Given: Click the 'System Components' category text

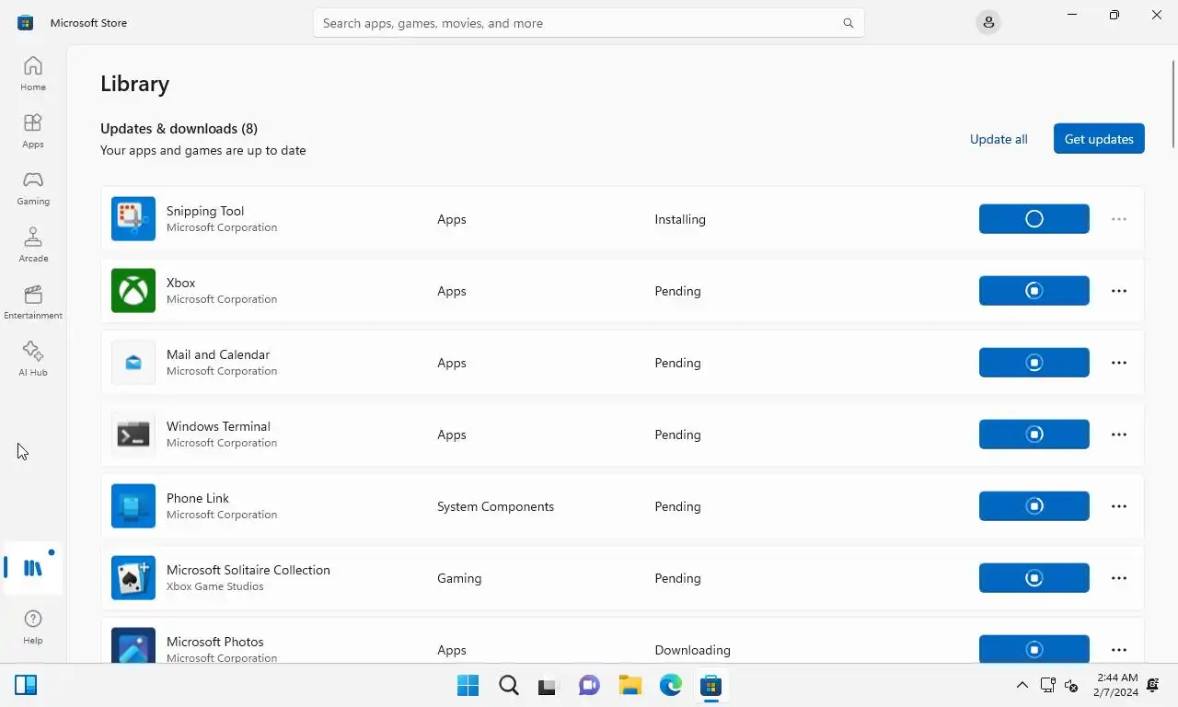Looking at the screenshot, I should [495, 506].
